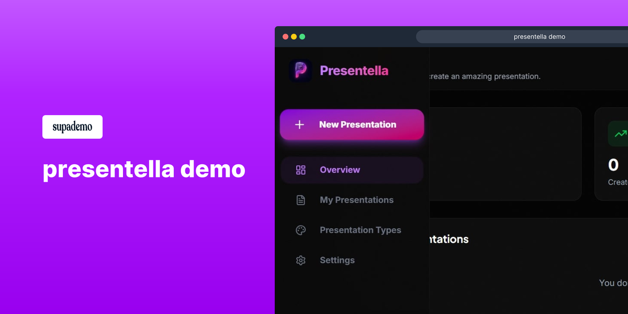Click the My Presentations document icon
The image size is (628, 314).
tap(300, 200)
